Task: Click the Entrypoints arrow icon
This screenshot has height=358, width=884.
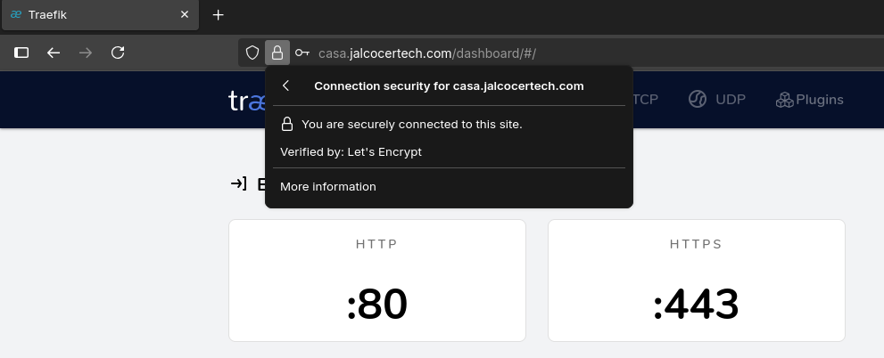Action: tap(238, 183)
